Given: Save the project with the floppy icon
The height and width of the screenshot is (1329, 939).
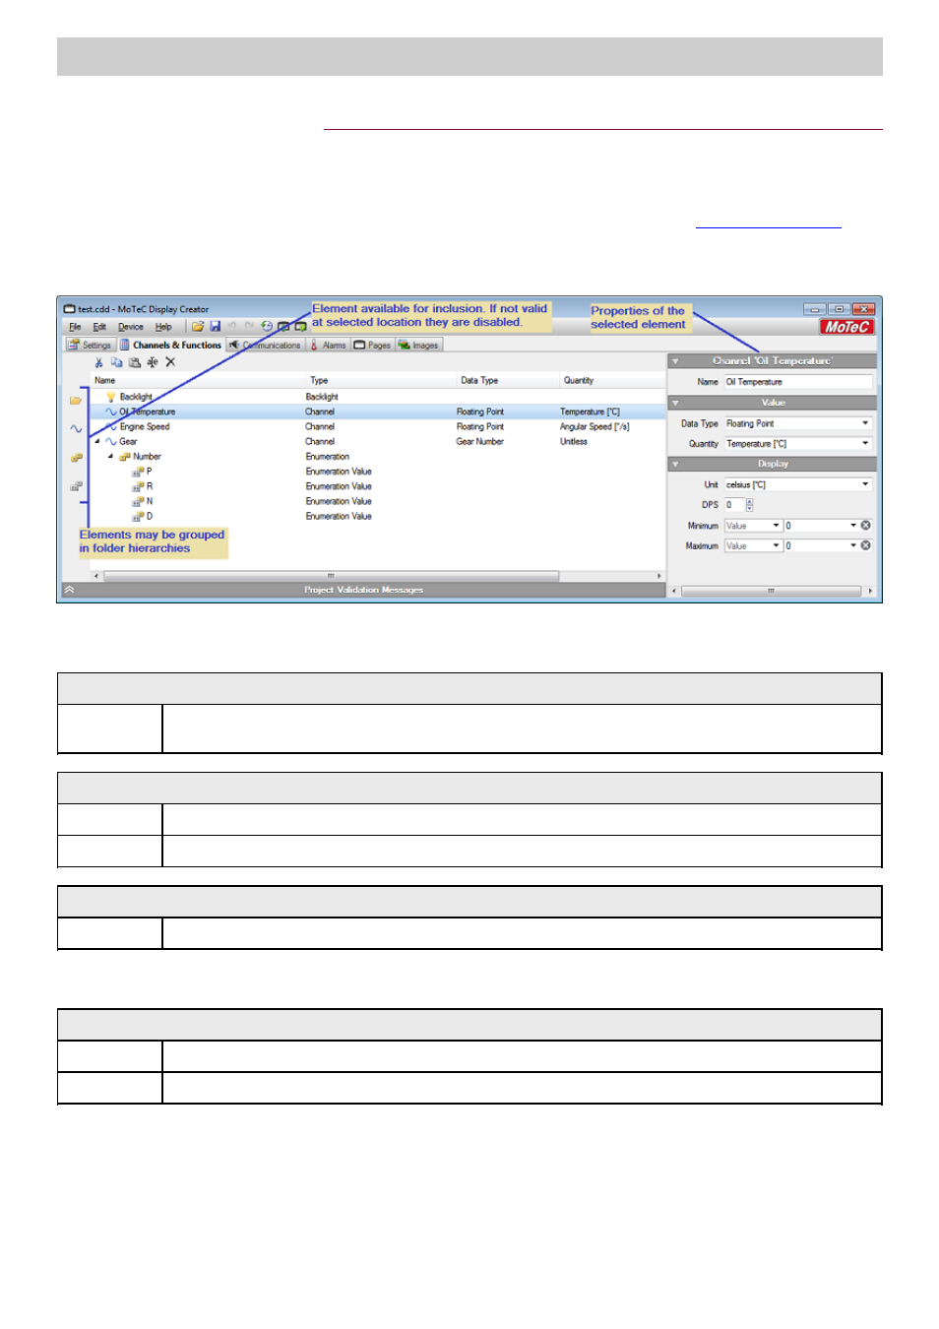Looking at the screenshot, I should click(x=215, y=327).
